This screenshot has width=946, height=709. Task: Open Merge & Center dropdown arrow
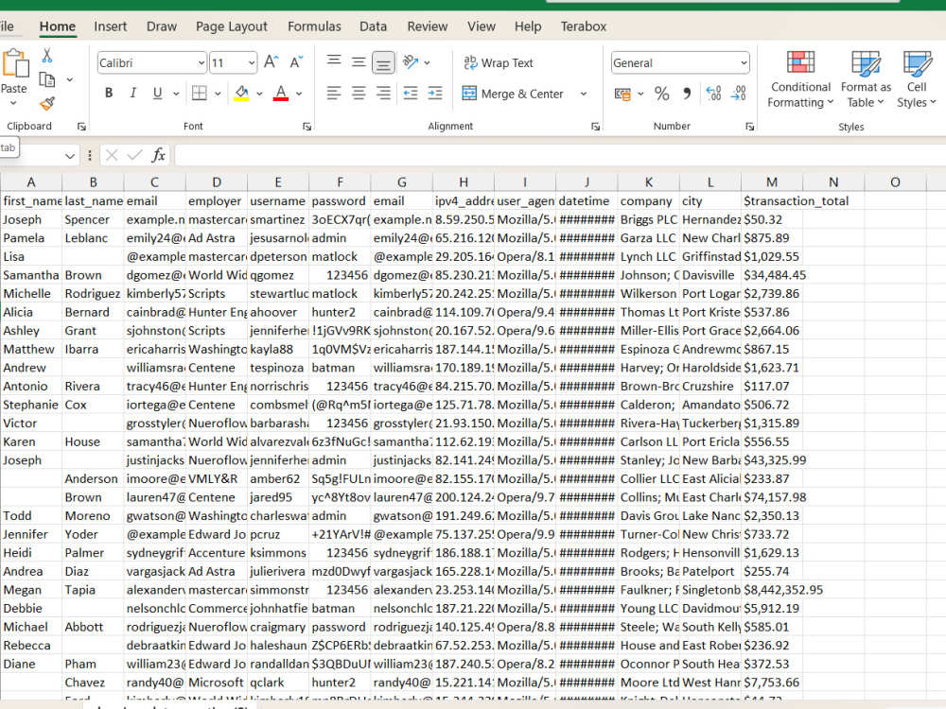[584, 94]
